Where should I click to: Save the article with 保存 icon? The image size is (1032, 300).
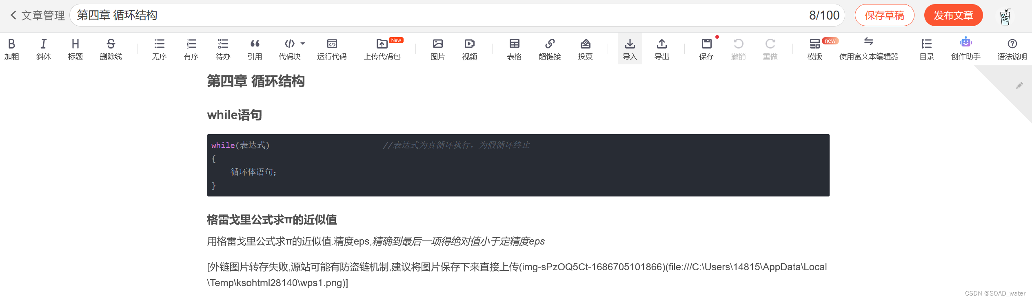click(x=707, y=49)
